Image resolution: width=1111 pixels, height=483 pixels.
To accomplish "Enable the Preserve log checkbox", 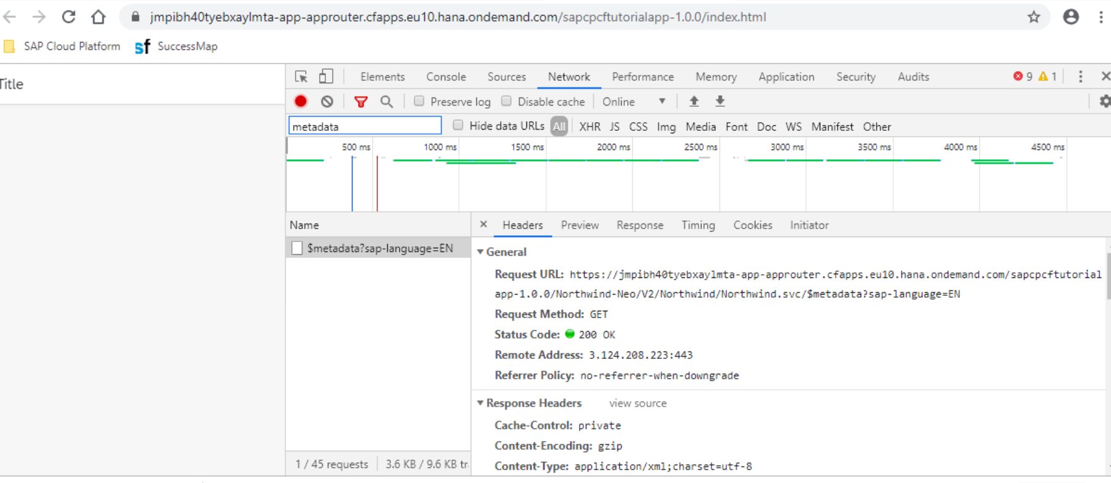I will pos(419,101).
